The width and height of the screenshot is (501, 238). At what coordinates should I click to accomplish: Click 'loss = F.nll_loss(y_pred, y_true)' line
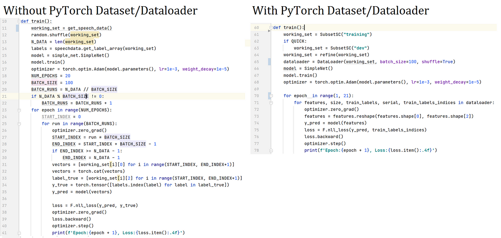(x=95, y=205)
